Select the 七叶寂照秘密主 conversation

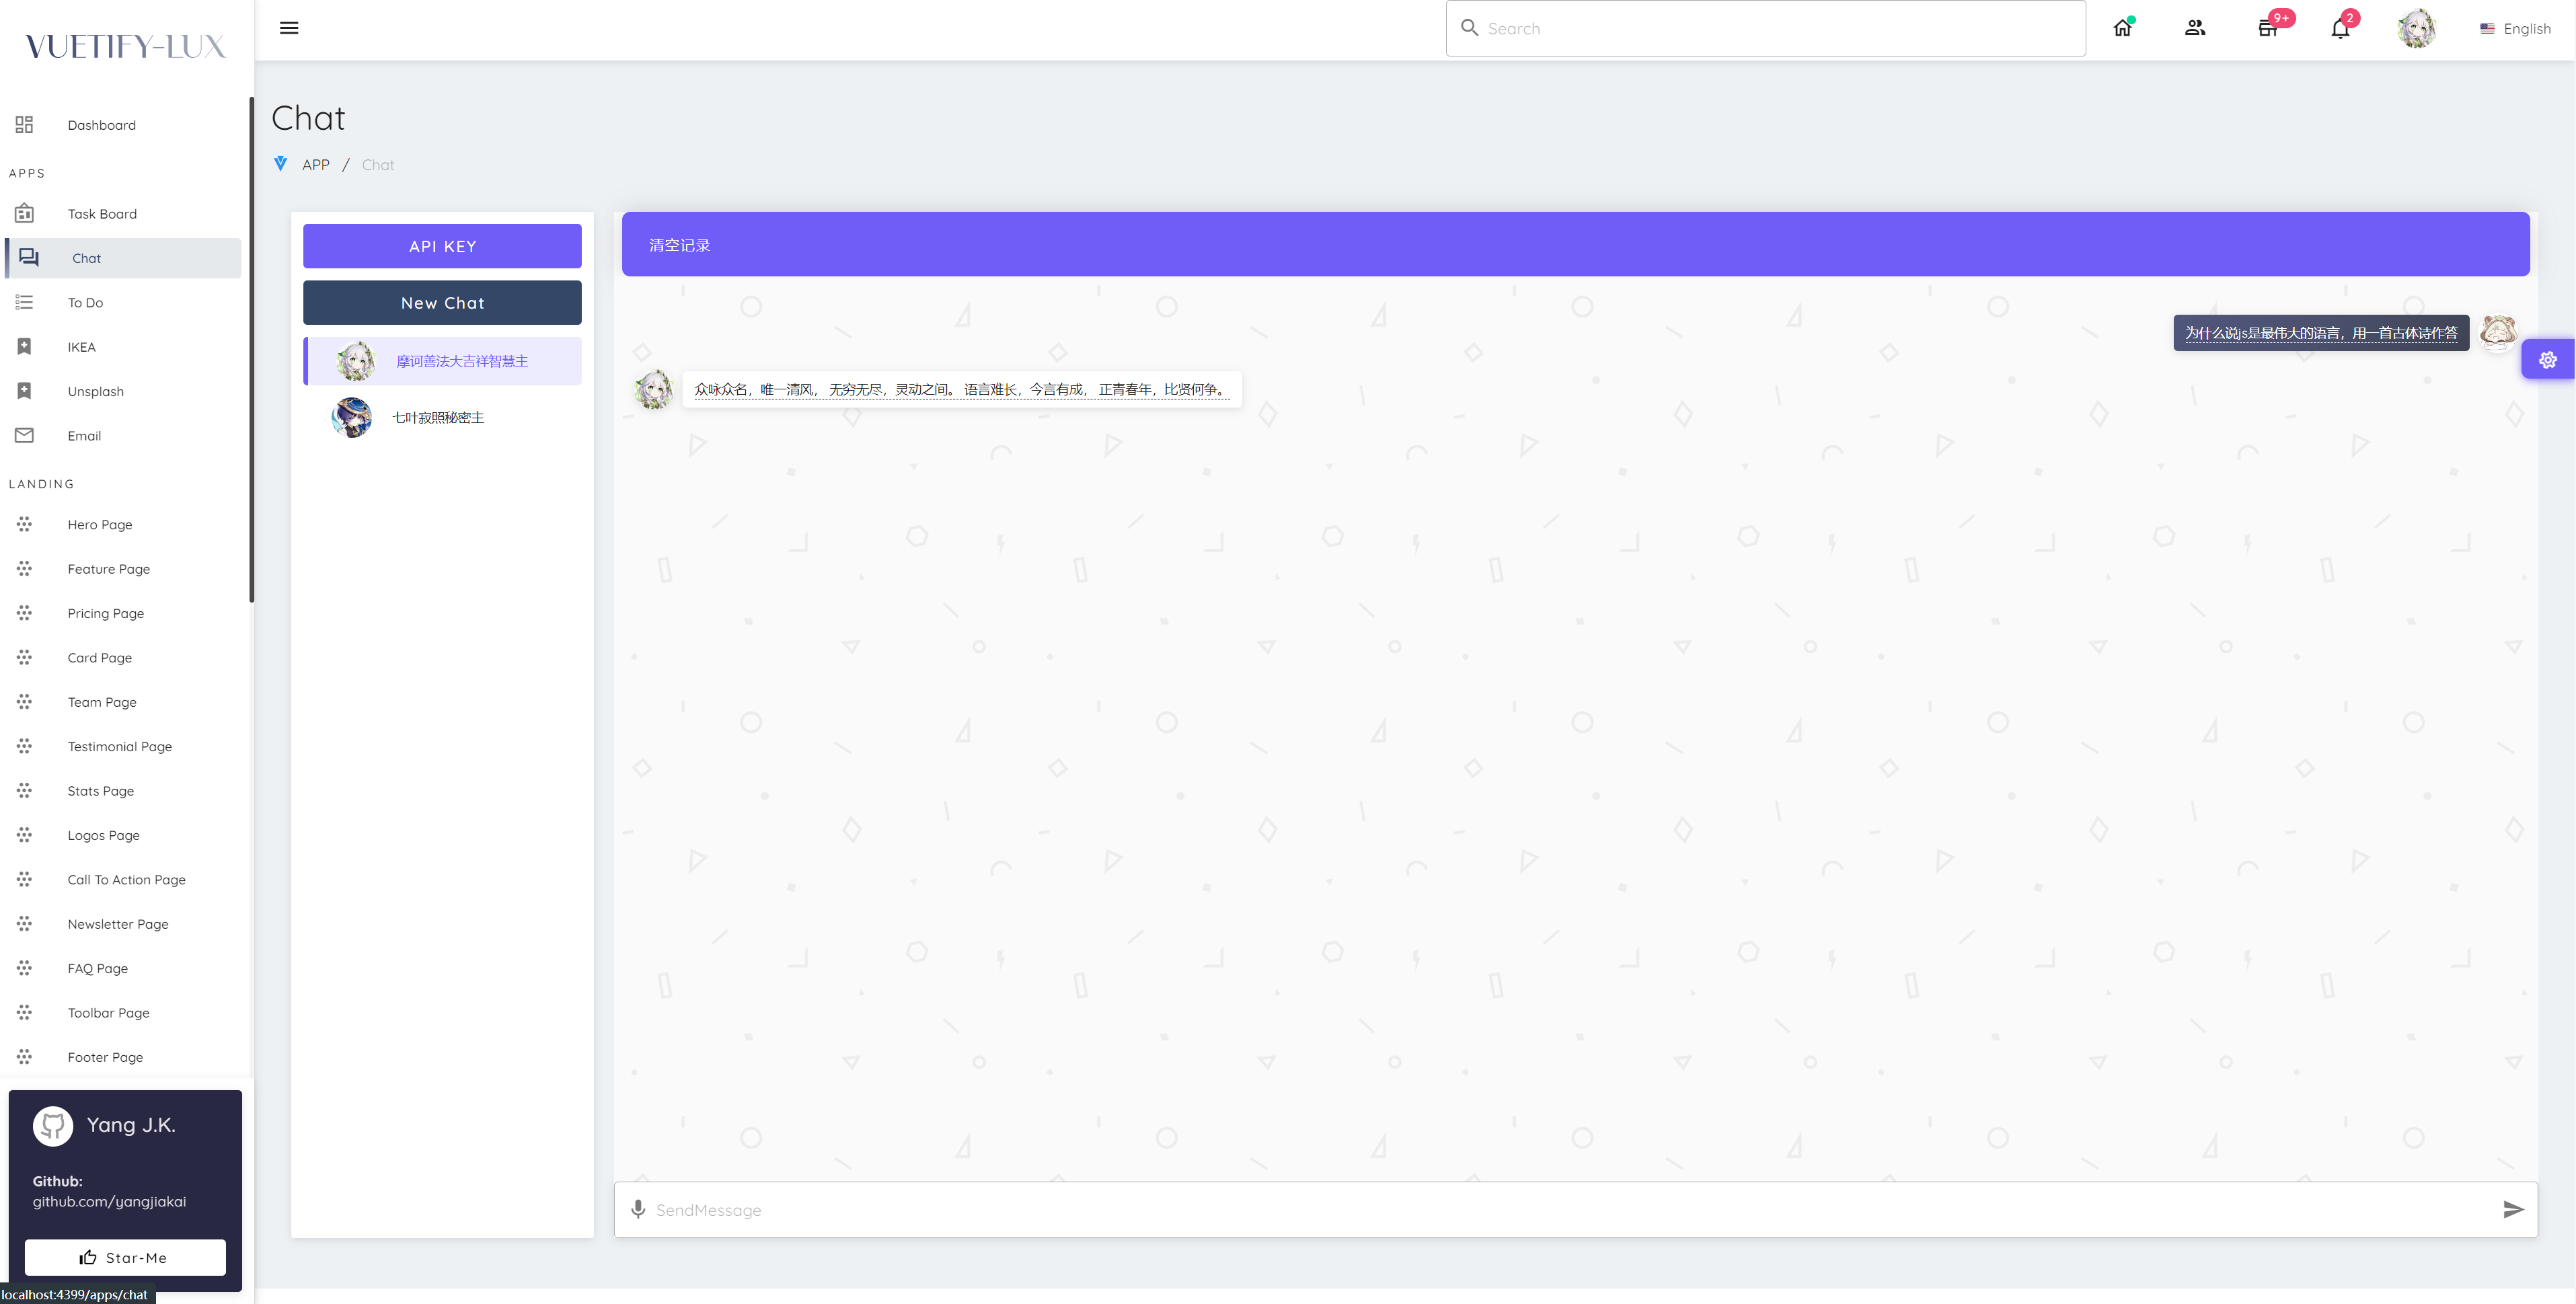[438, 418]
